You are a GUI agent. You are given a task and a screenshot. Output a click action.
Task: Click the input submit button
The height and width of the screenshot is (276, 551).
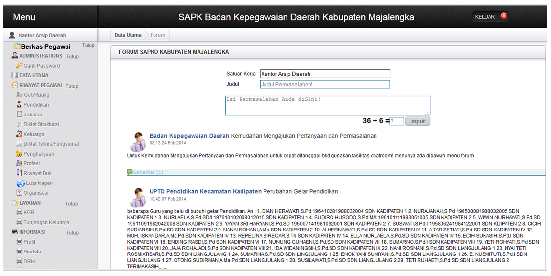[x=418, y=121]
